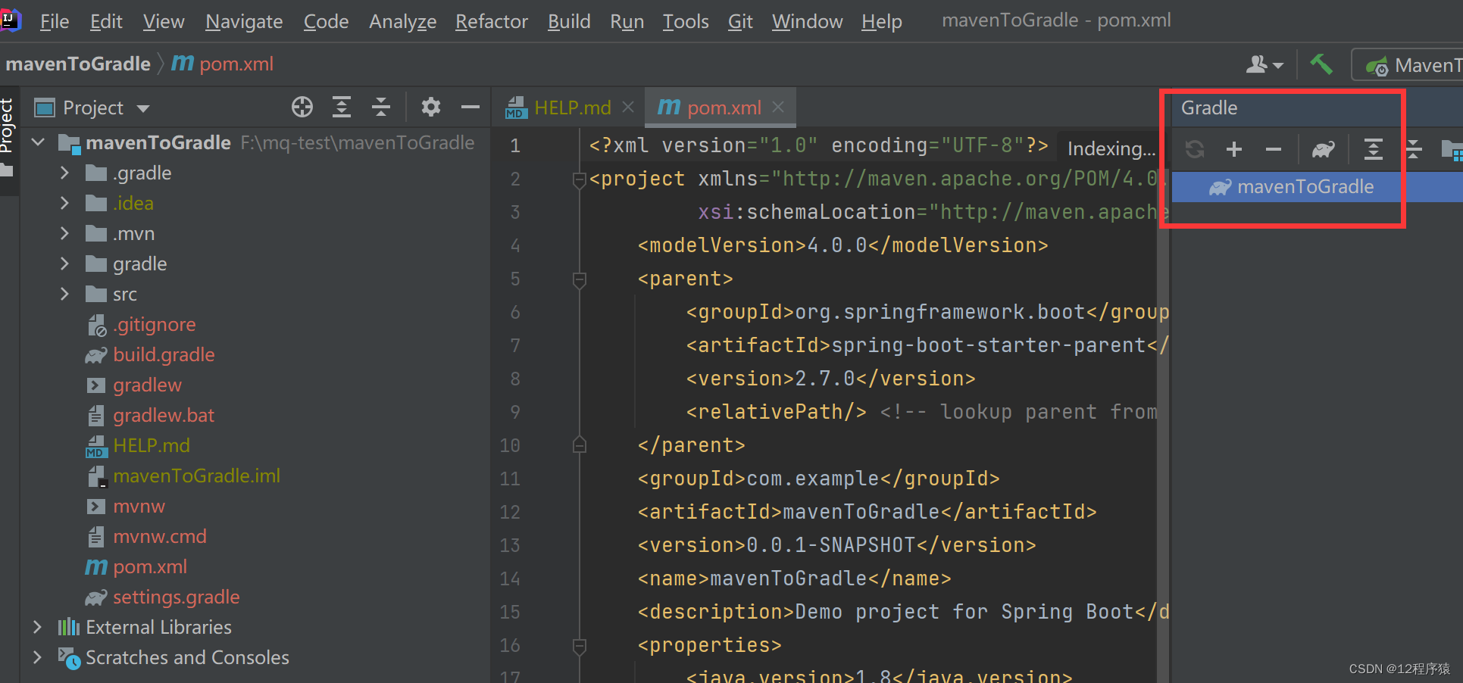Click the Gradle tool window title

click(x=1209, y=108)
